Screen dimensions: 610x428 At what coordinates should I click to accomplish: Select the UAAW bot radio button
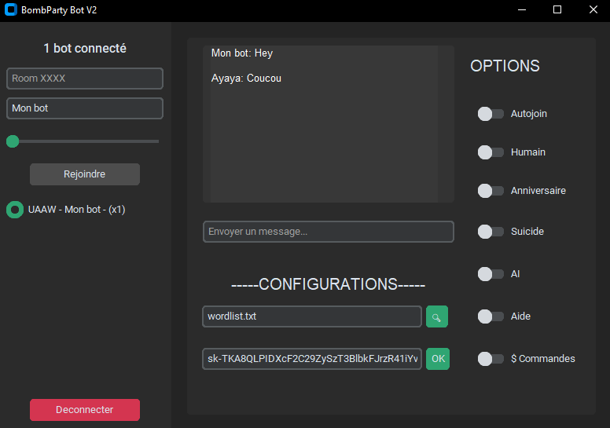pyautogui.click(x=14, y=210)
